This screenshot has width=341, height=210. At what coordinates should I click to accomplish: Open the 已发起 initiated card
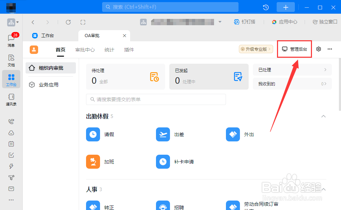[x=209, y=76]
